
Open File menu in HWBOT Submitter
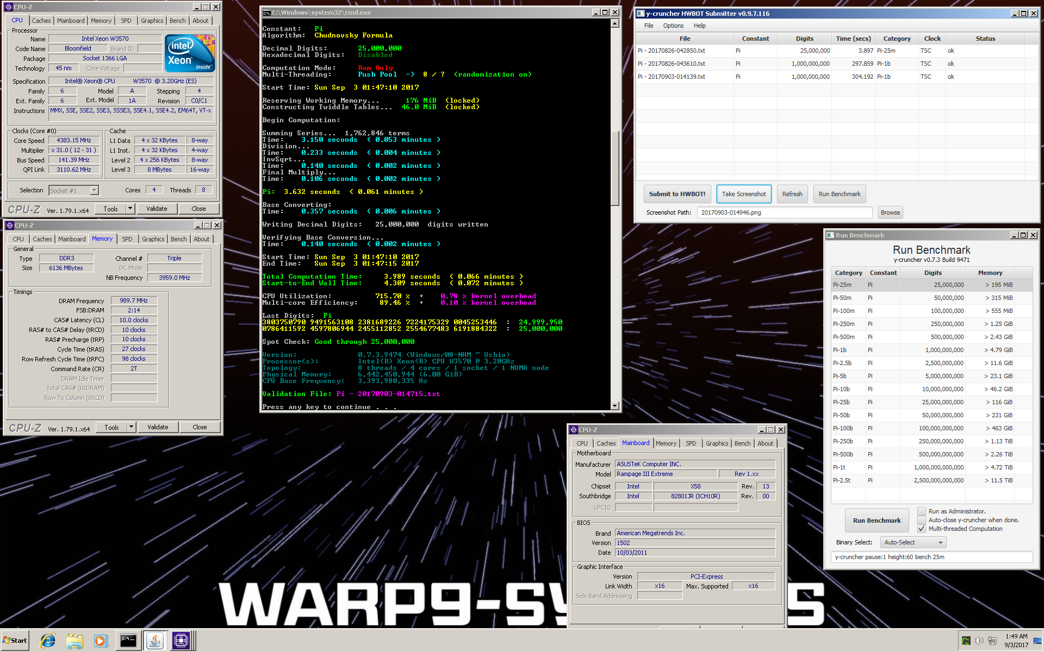649,26
